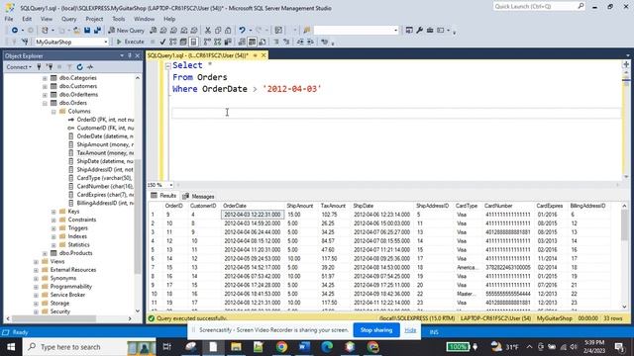Open the 150 % zoom dropdown
The height and width of the screenshot is (356, 634).
pos(171,185)
